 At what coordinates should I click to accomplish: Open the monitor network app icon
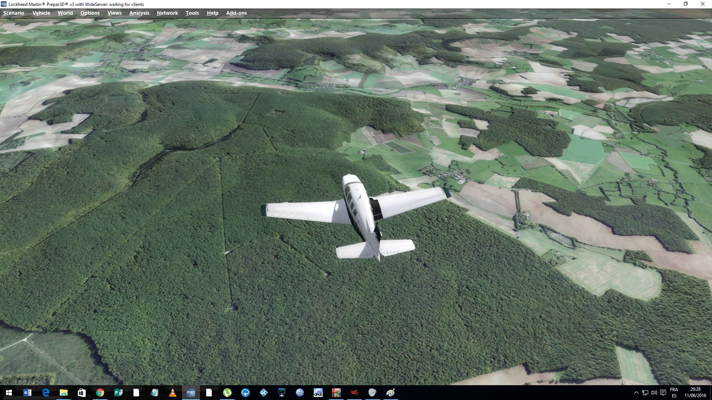click(x=281, y=393)
